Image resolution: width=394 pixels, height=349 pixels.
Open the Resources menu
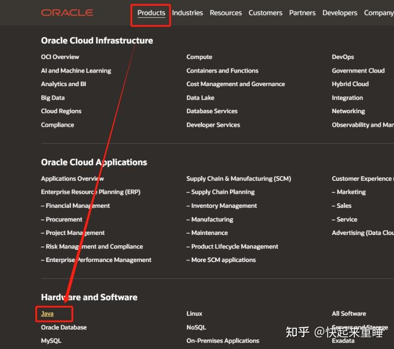point(226,13)
